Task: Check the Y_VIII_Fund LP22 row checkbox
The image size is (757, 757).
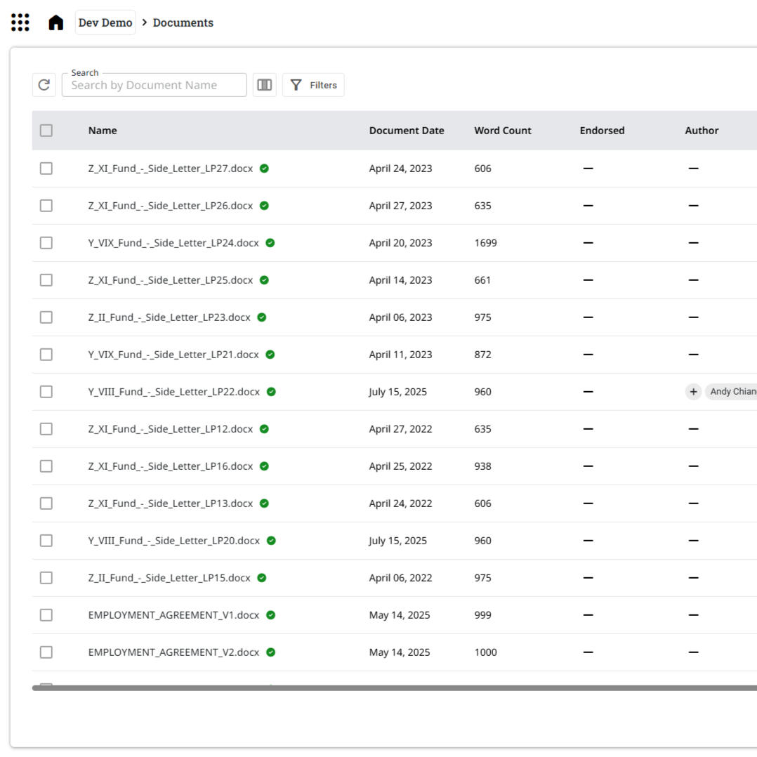Action: 46,392
